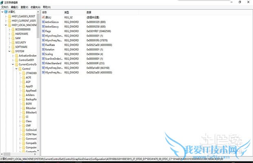The height and width of the screenshot is (163, 253).
Task: Expand the ControlSet001 key
Action: 13,60
